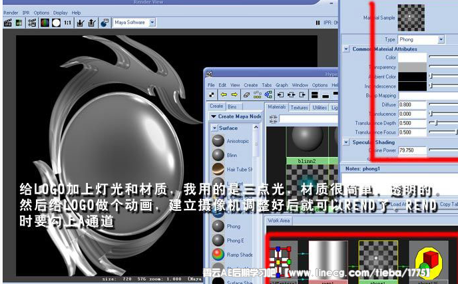Screen dimensions: 458x284
Task: Switch to the Utilities tab
Action: tap(320, 107)
